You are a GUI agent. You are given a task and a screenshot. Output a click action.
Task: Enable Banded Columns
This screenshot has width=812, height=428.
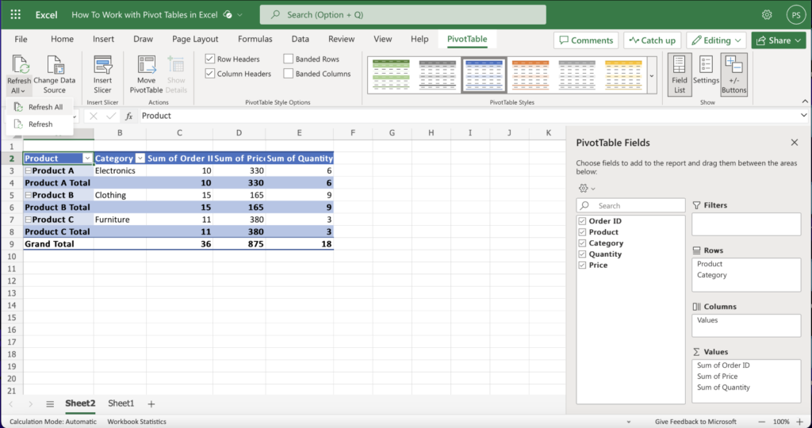289,74
